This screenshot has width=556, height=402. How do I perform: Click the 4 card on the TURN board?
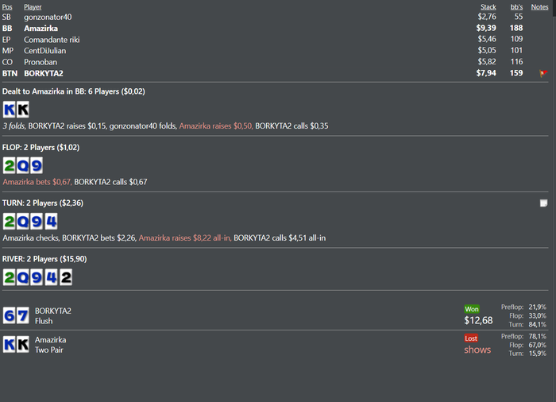click(x=51, y=221)
